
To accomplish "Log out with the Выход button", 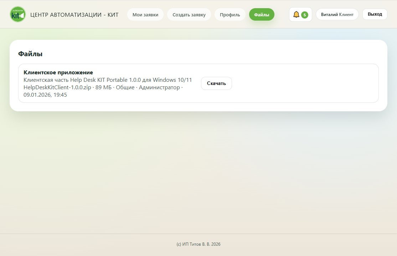I will pyautogui.click(x=375, y=14).
